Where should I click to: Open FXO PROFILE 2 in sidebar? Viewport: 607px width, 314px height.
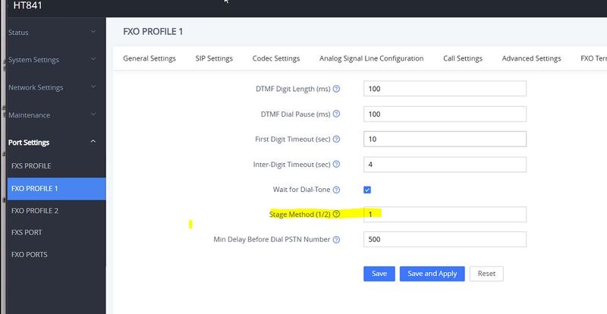[56, 211]
